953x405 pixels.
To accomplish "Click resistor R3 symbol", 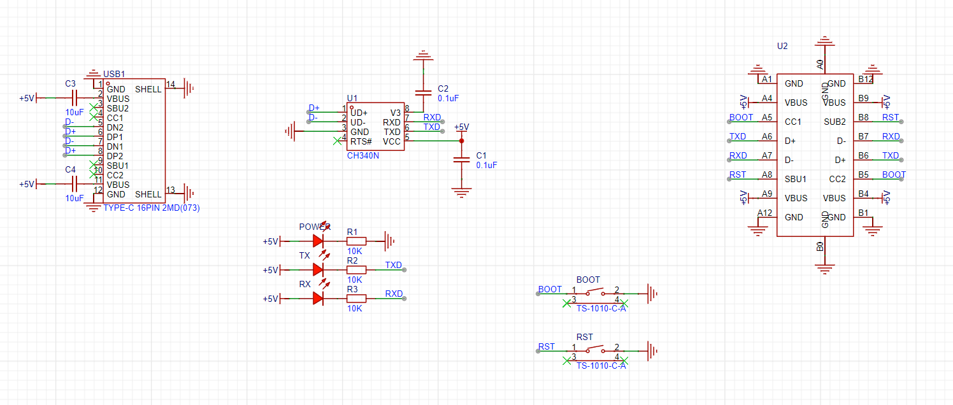I will pyautogui.click(x=356, y=299).
